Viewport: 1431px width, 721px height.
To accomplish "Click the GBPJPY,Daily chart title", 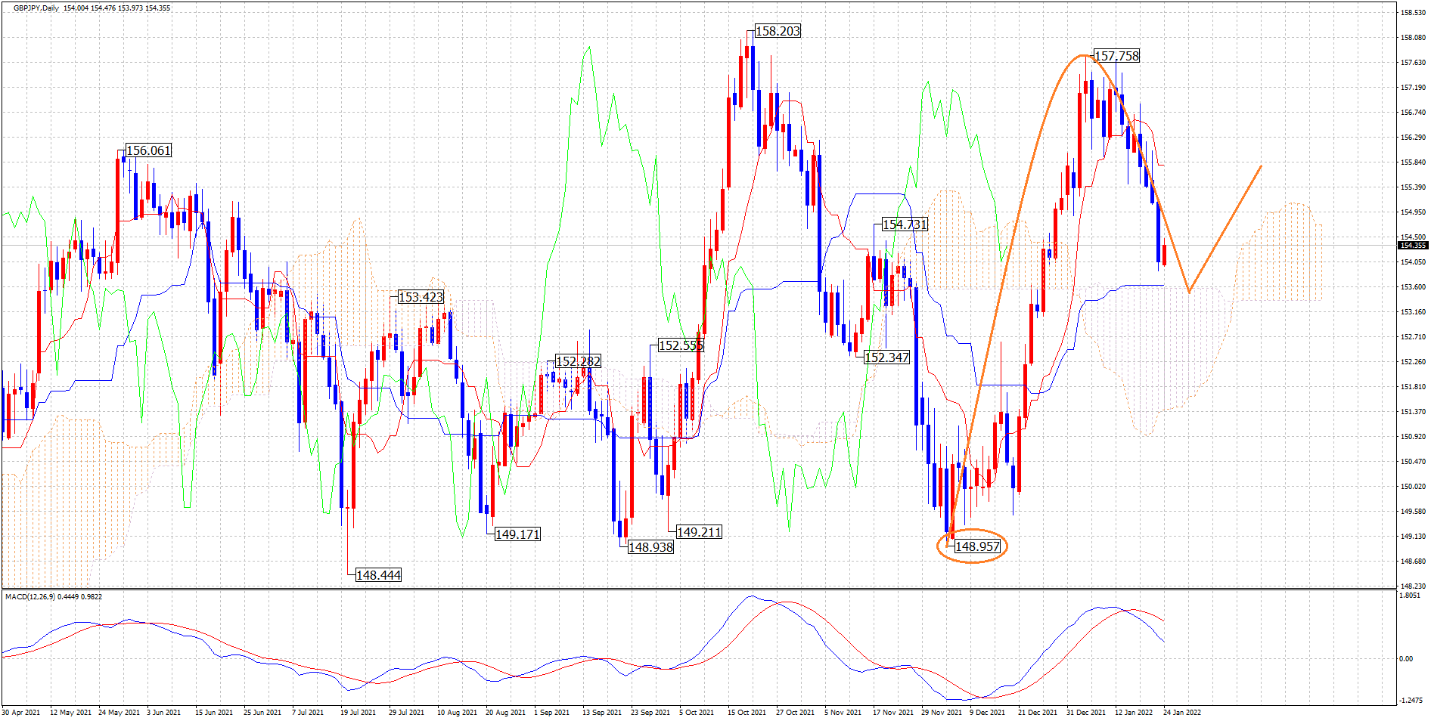I will [36, 8].
